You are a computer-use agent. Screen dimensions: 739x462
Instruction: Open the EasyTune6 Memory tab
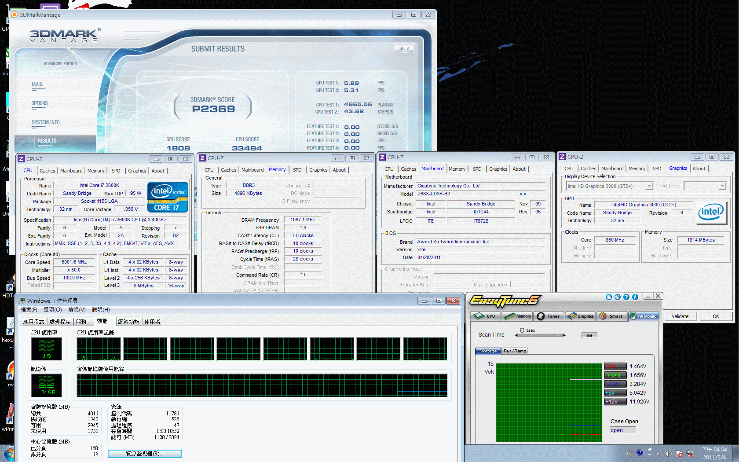pos(518,316)
